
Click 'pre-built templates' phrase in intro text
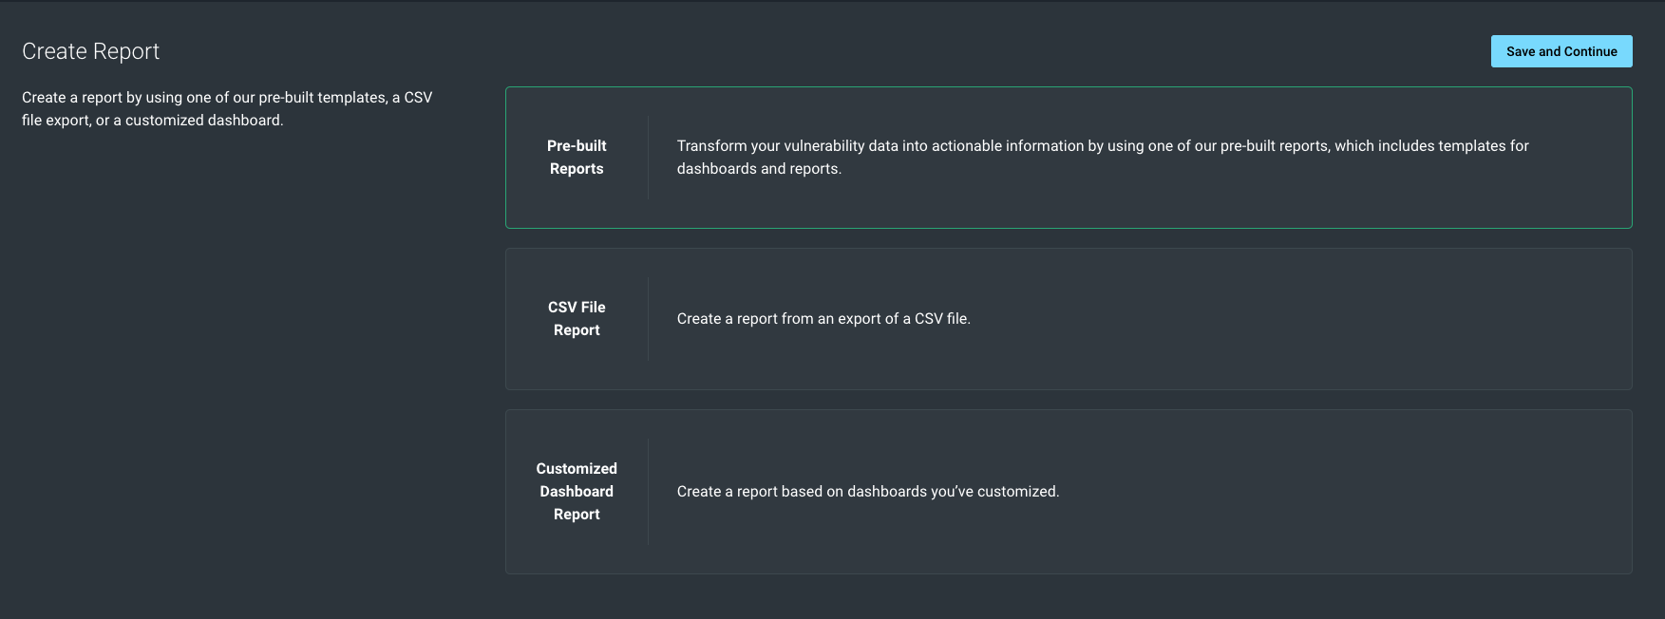[x=322, y=98]
